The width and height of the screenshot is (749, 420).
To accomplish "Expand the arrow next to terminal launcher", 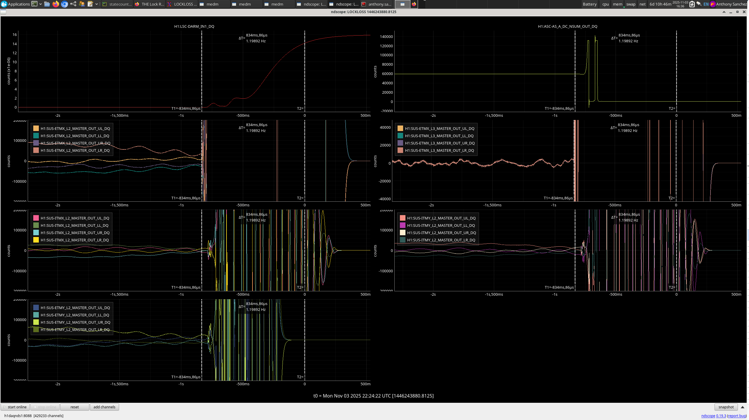I will (x=41, y=4).
